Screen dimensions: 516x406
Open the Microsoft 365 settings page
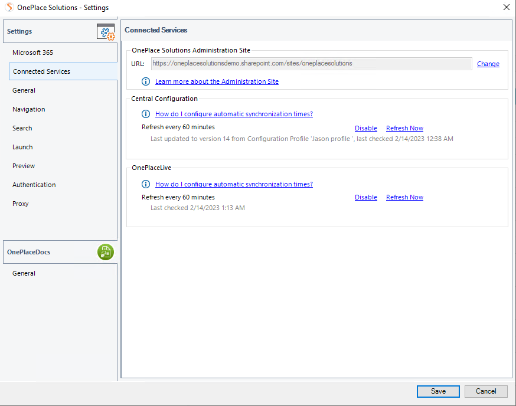coord(32,53)
